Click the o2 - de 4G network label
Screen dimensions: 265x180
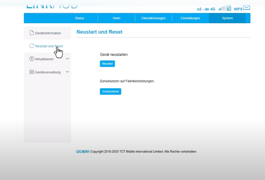[206, 9]
